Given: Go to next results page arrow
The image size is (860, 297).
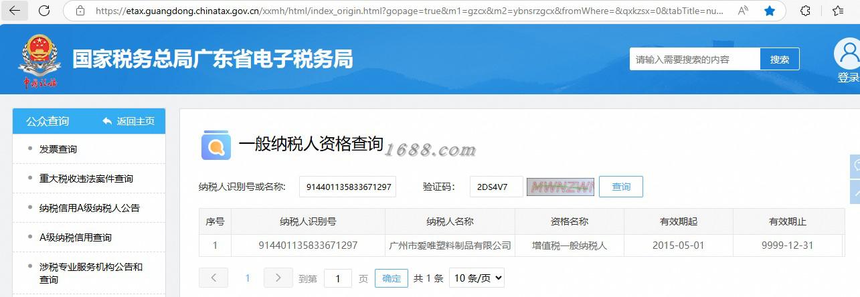Looking at the screenshot, I should pos(278,278).
